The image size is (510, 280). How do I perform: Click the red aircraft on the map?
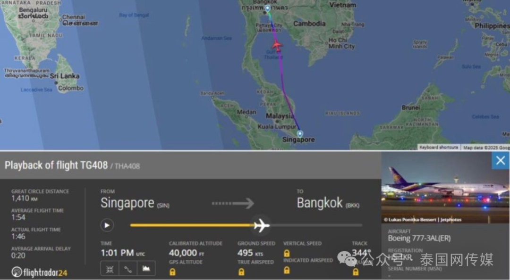click(277, 45)
